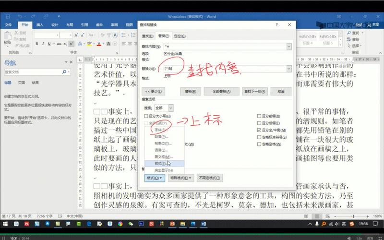This screenshot has height=240, width=384.
Task: Open the font size combo box in the ribbon
Action: 66,35
